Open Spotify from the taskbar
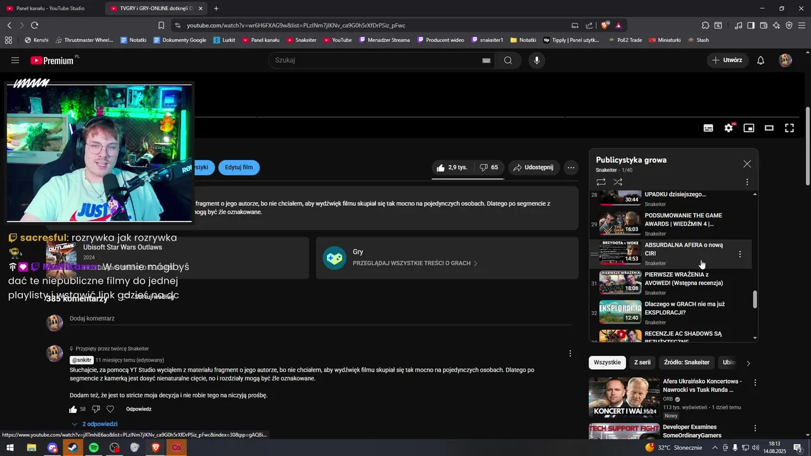Image resolution: width=811 pixels, height=456 pixels. [x=94, y=448]
